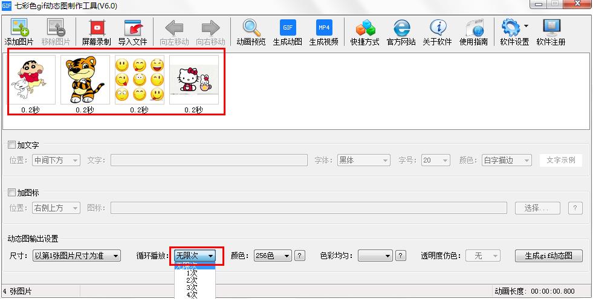Click the 4 张图片 status text
This screenshot has width=593, height=299.
tap(18, 291)
